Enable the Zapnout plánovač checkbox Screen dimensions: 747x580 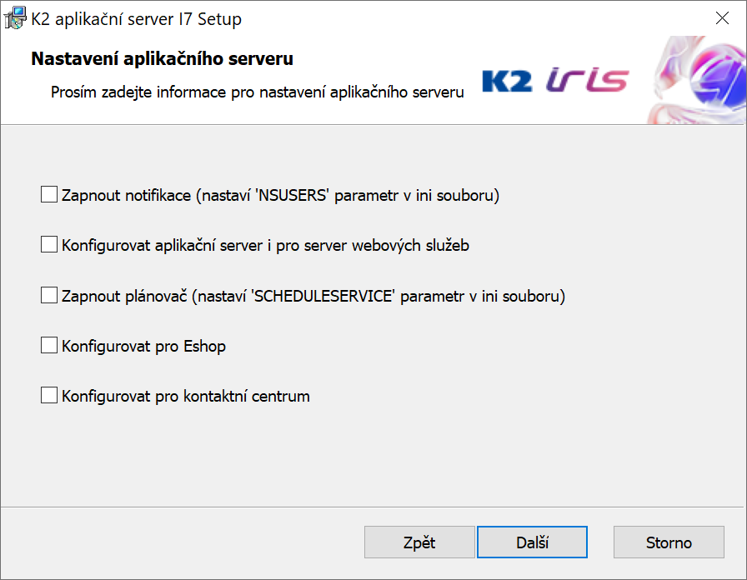[49, 295]
